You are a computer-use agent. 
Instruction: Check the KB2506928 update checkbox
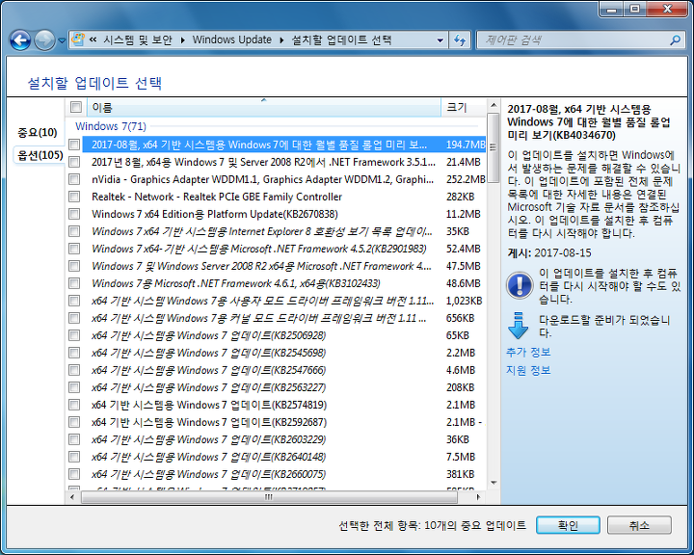(x=74, y=335)
